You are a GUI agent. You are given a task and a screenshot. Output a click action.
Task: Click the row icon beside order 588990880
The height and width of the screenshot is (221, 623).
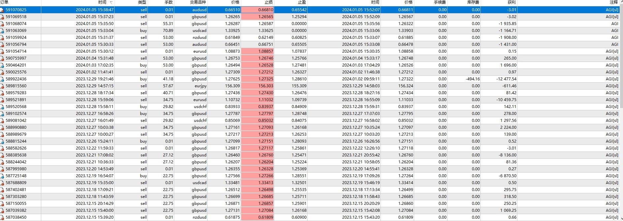click(2, 127)
